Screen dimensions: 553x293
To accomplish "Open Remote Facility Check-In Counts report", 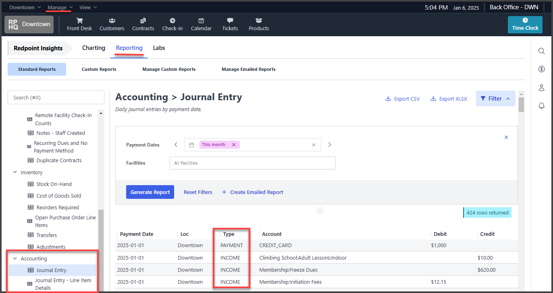I will pos(60,119).
